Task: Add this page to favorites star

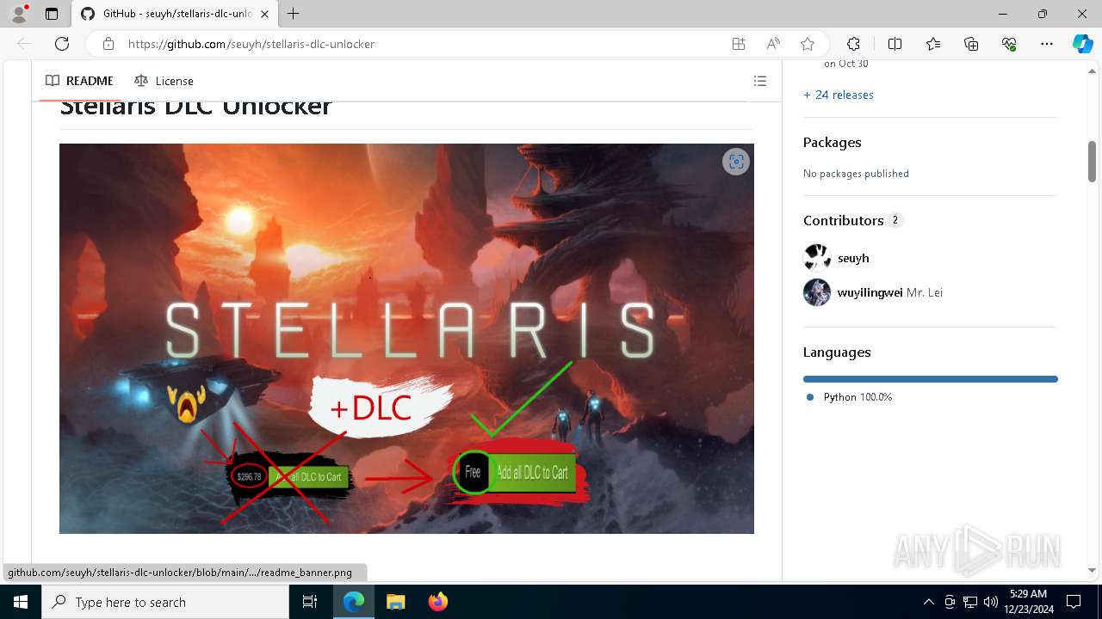Action: pos(808,44)
